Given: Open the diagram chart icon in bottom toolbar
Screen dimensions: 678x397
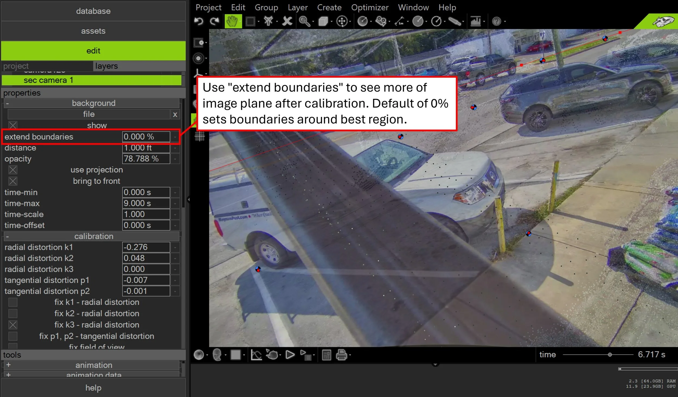Looking at the screenshot, I should point(256,355).
